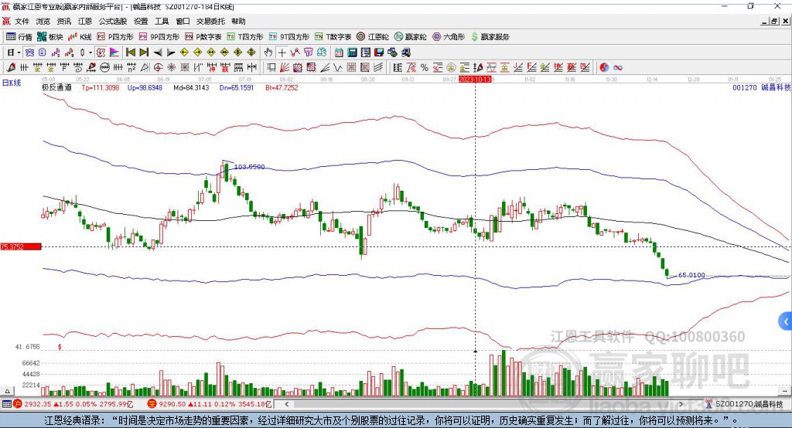Toggle the crosshair cursor tool
The width and height of the screenshot is (792, 428).
click(x=282, y=53)
